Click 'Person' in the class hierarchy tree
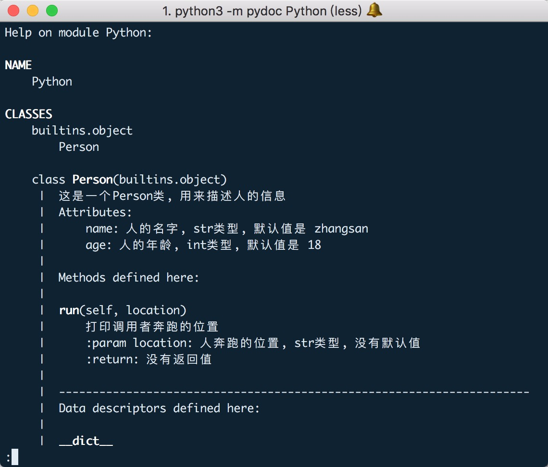 click(x=79, y=147)
